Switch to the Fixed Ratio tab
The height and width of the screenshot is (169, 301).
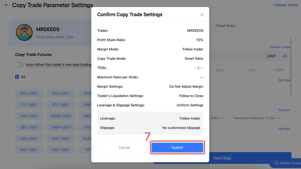coord(225,26)
